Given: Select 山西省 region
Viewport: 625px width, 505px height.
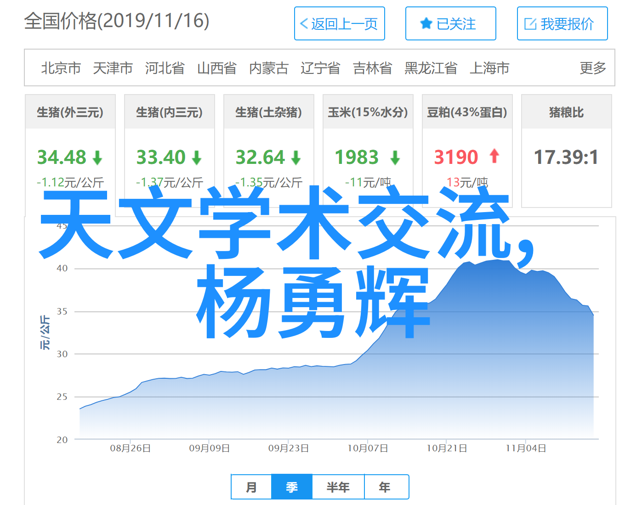Looking at the screenshot, I should (217, 68).
